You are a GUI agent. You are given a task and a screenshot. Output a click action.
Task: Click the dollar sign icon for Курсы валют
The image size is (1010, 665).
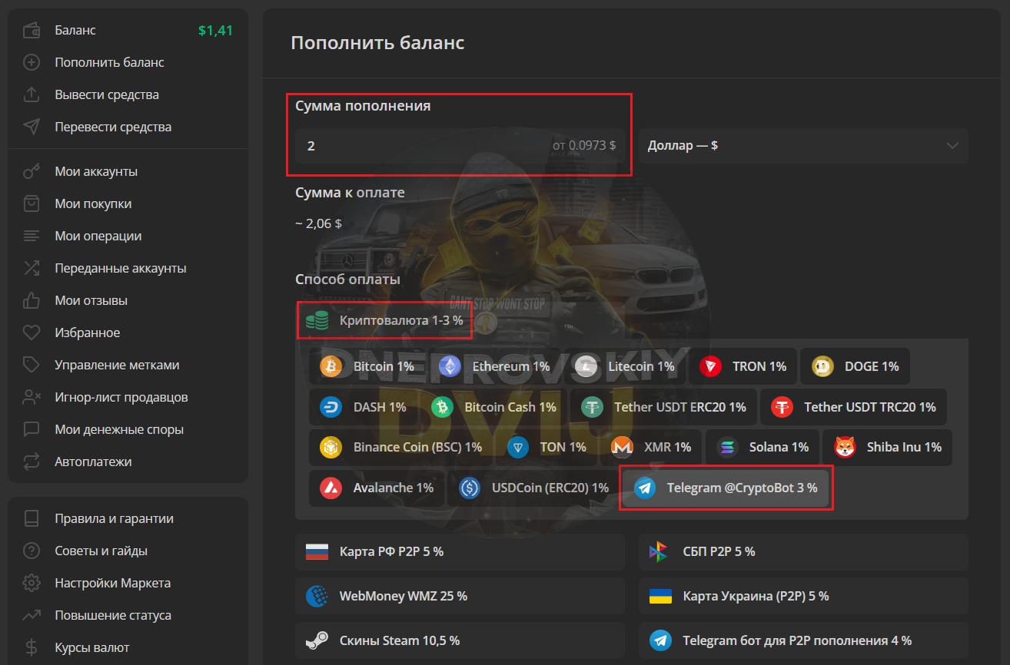click(32, 647)
